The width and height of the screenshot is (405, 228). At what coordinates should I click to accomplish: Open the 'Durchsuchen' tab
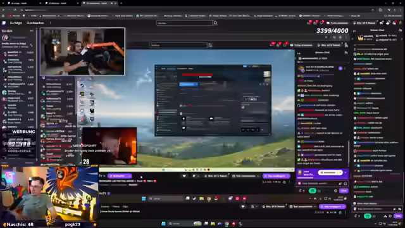(35, 23)
